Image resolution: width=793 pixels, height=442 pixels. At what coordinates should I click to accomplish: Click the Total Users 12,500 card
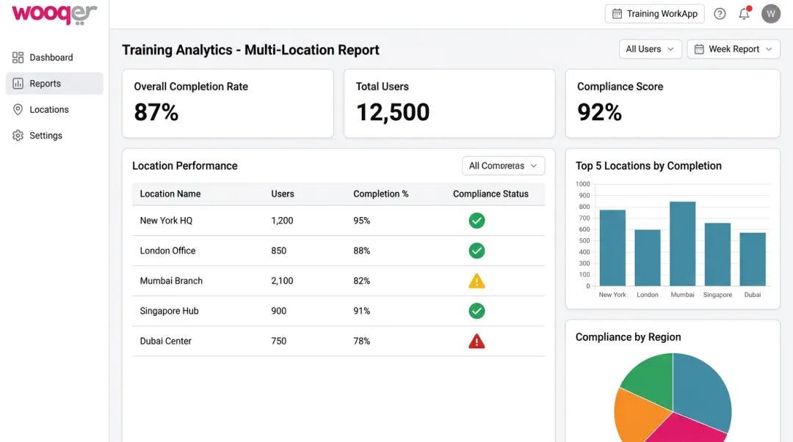coord(449,103)
